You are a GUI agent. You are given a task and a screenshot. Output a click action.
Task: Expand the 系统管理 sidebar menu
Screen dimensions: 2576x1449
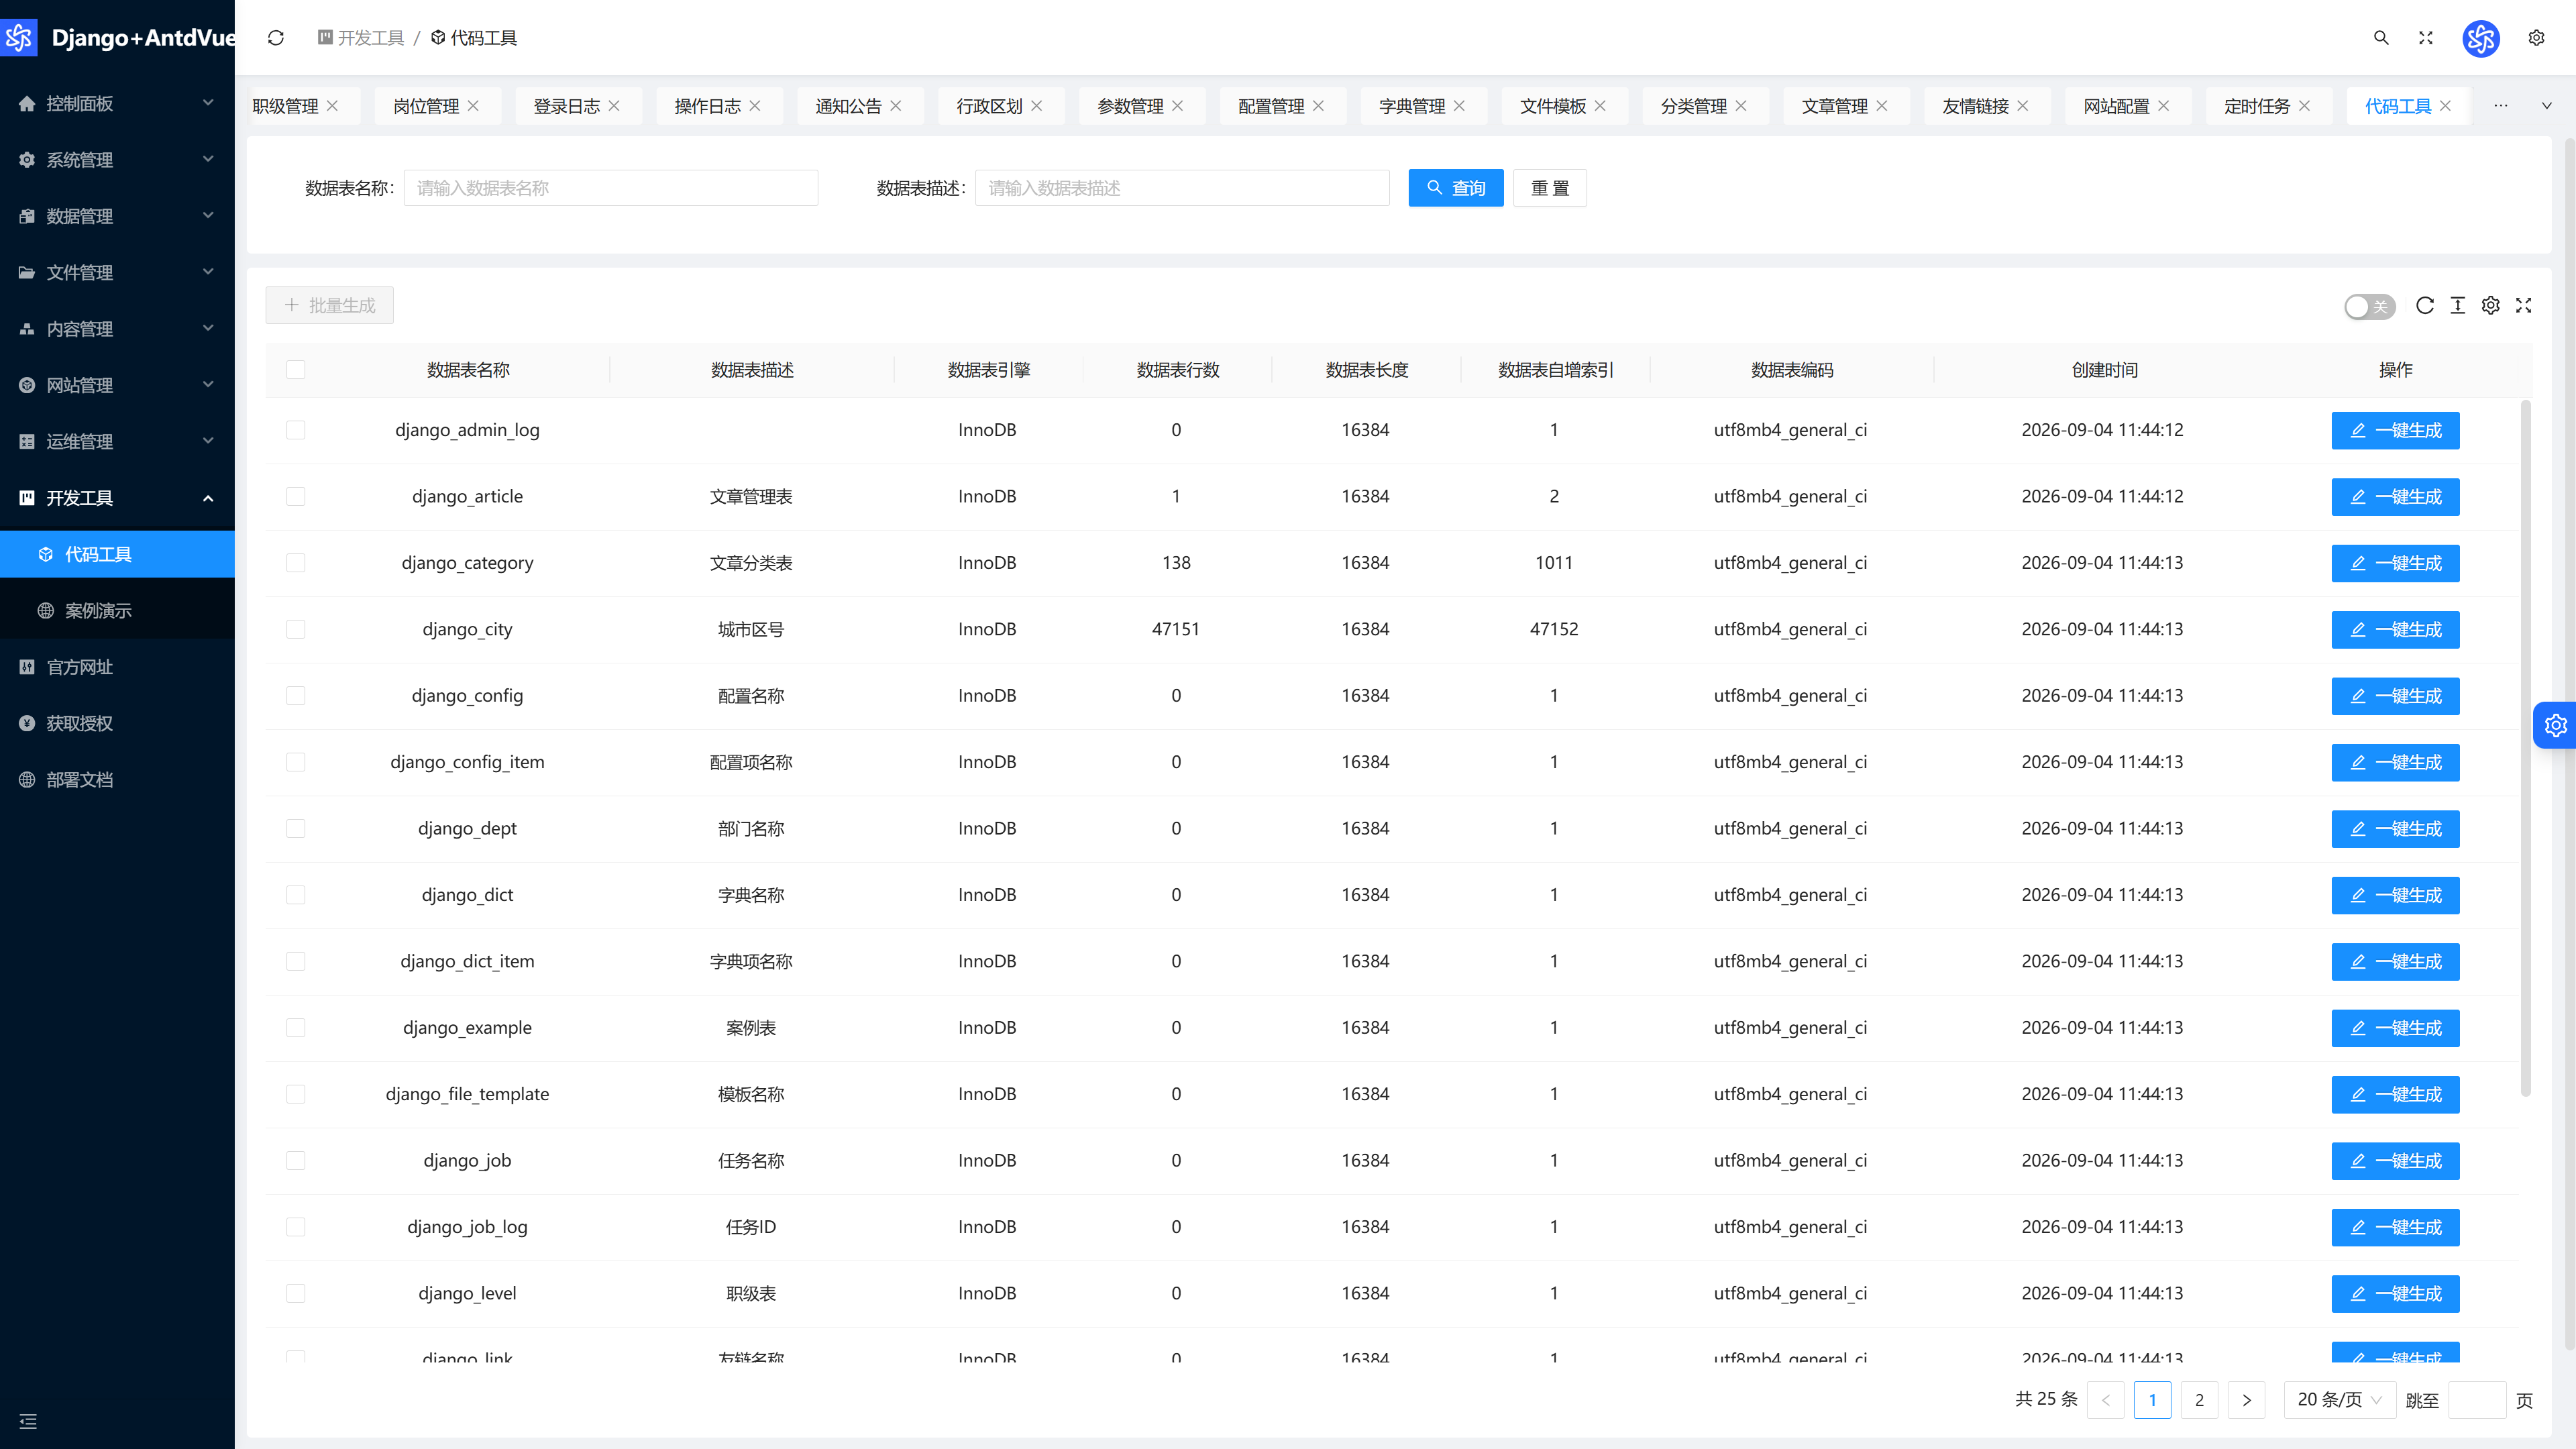tap(117, 160)
